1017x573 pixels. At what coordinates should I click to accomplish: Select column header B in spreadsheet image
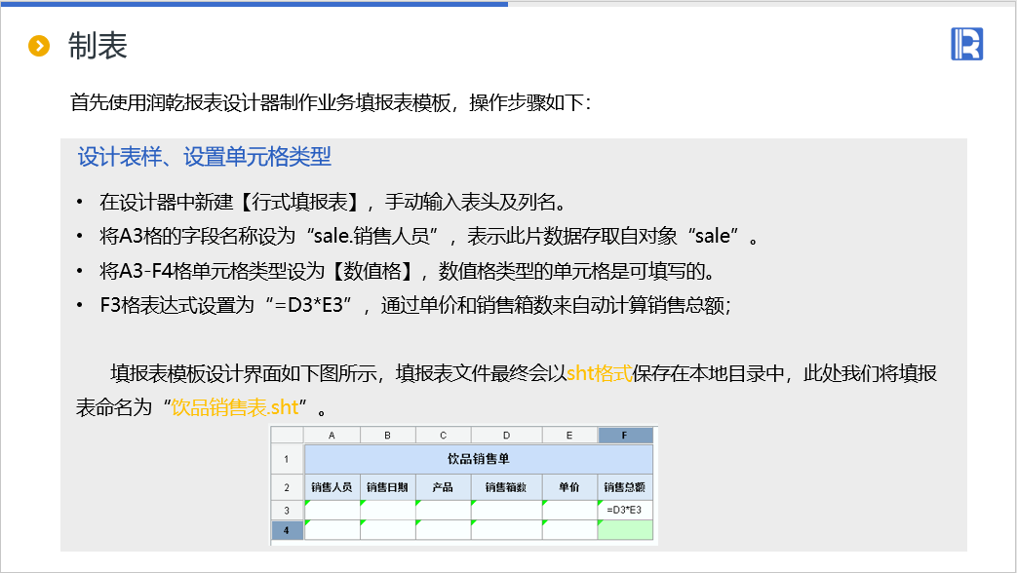click(x=387, y=435)
